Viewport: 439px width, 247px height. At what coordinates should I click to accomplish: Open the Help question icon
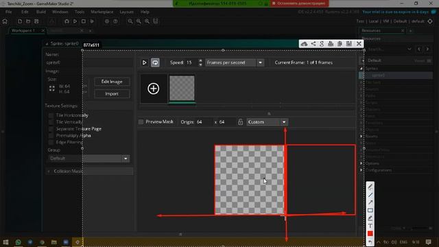pyautogui.click(x=115, y=21)
